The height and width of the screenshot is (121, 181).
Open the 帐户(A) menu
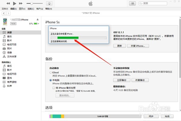[x=40, y=9]
